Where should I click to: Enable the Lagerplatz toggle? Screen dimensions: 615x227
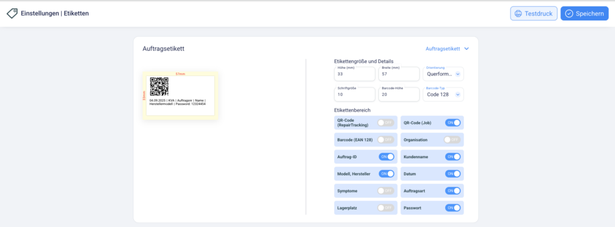click(386, 208)
